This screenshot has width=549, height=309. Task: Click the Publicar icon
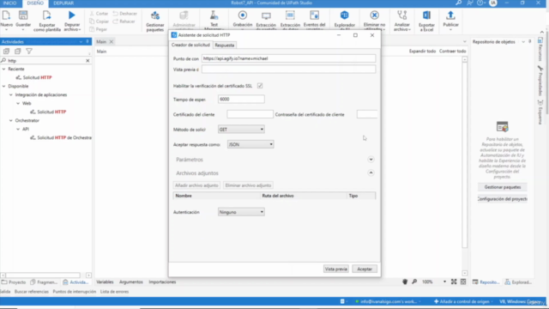click(450, 15)
